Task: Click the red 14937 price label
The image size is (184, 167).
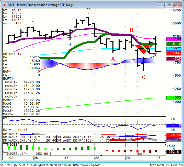Action: tap(174, 53)
